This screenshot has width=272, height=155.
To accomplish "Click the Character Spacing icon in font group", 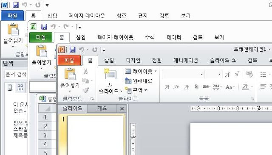I will click(216, 87).
